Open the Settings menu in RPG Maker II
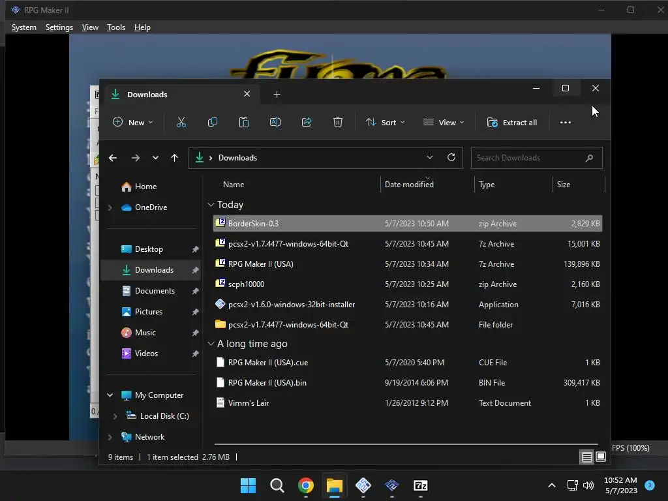 pyautogui.click(x=59, y=27)
